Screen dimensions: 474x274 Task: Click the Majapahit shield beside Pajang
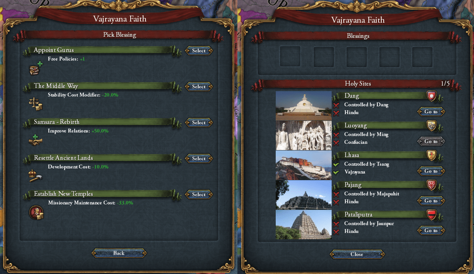(x=431, y=184)
